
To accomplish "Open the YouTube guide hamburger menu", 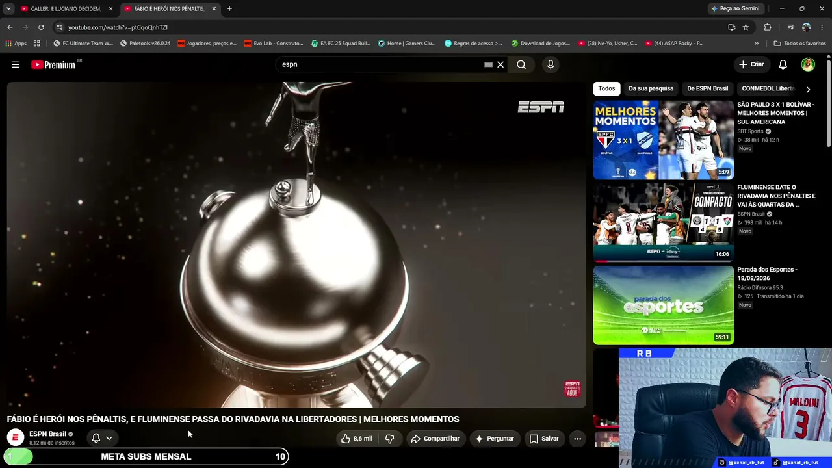I will [16, 64].
